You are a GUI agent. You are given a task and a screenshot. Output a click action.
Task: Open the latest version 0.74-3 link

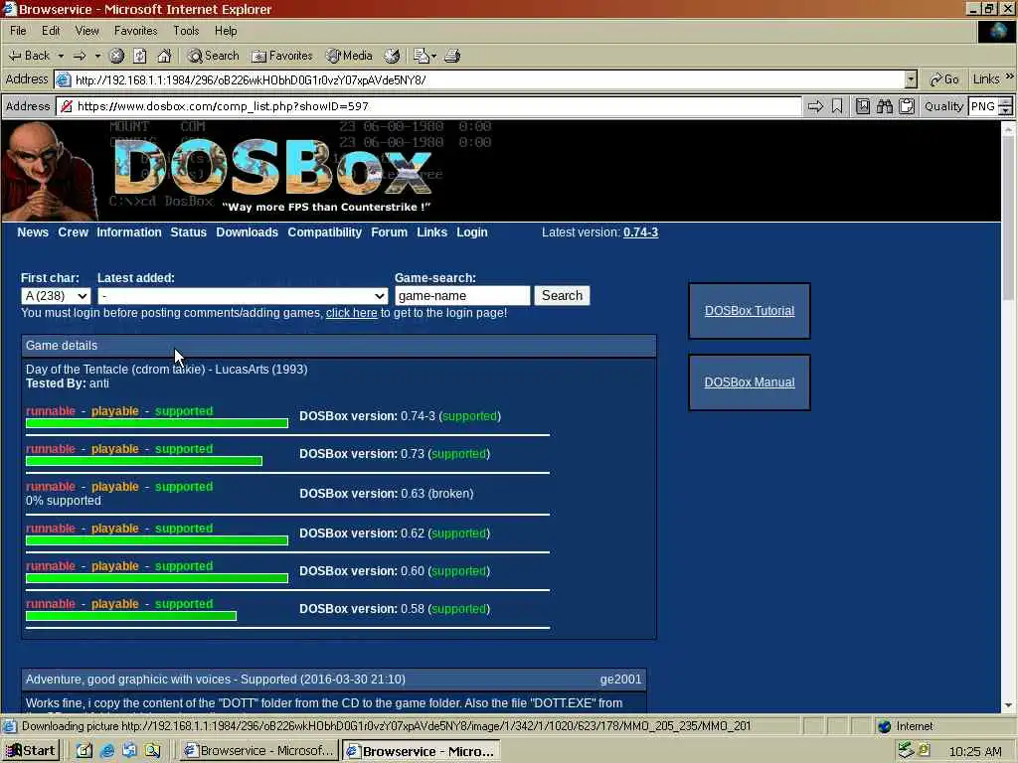pos(641,232)
